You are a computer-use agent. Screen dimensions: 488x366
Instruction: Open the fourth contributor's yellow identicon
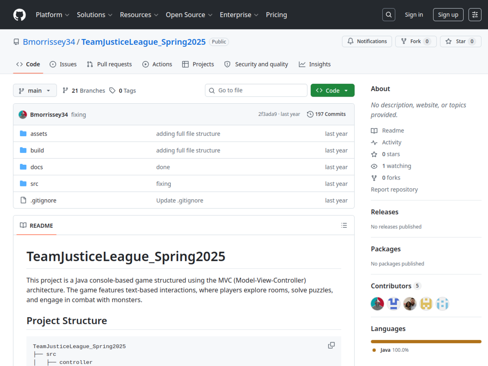click(426, 304)
